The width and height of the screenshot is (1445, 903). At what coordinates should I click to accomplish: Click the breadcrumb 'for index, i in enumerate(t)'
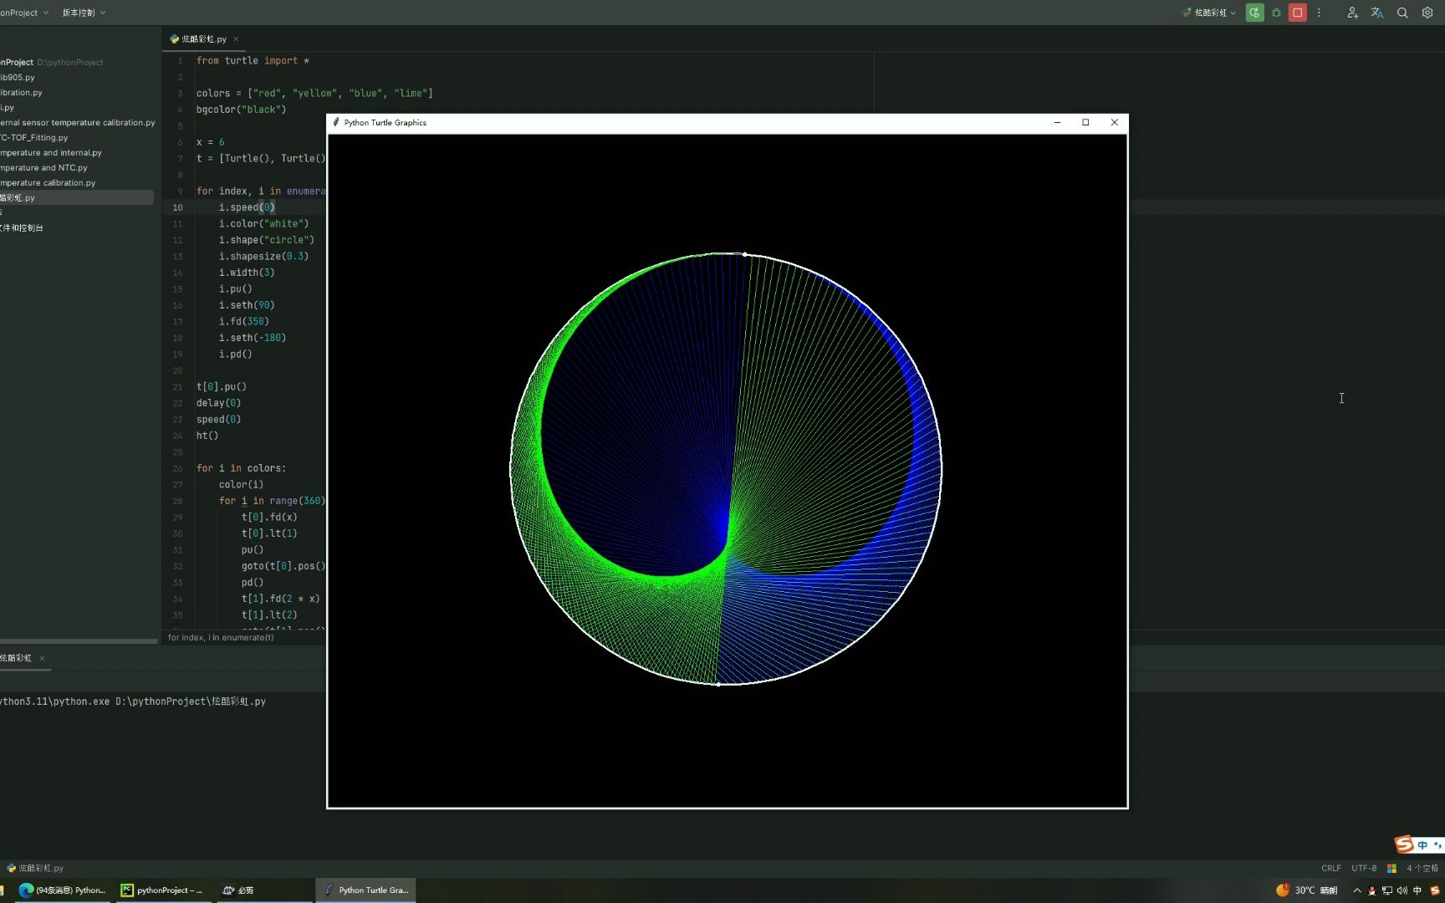click(x=221, y=637)
